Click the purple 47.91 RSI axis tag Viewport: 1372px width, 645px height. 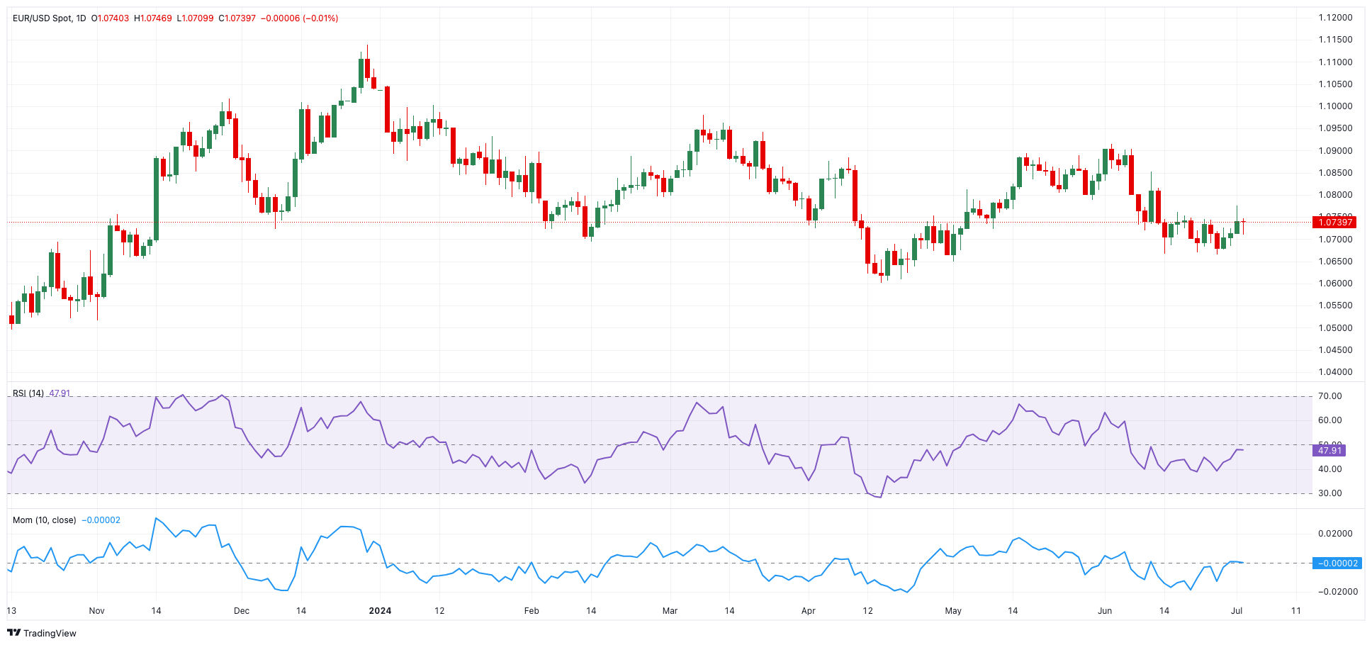(x=1329, y=451)
